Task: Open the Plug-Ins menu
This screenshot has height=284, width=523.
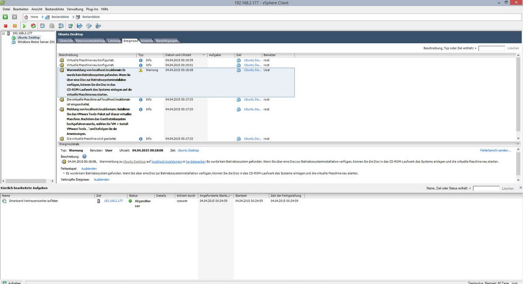Action: pos(92,9)
